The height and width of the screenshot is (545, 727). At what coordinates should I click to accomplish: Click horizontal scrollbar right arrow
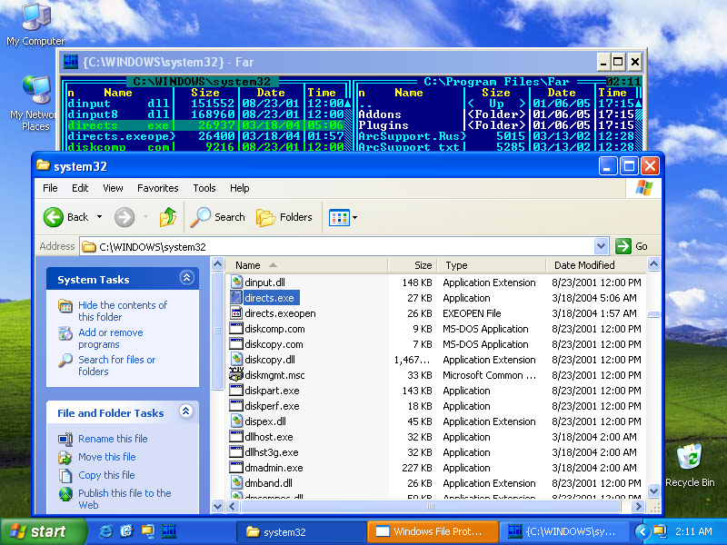[638, 507]
